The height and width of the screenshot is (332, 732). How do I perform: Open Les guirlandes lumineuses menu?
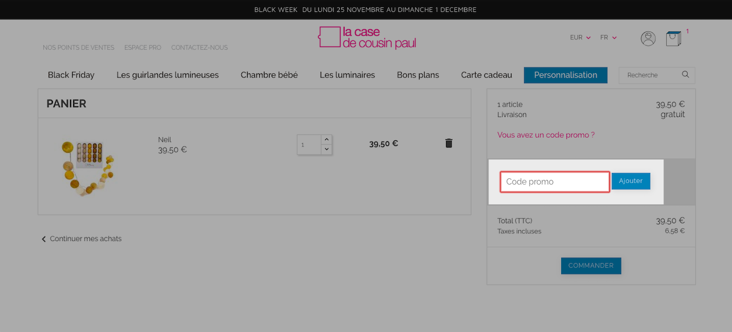click(x=168, y=75)
